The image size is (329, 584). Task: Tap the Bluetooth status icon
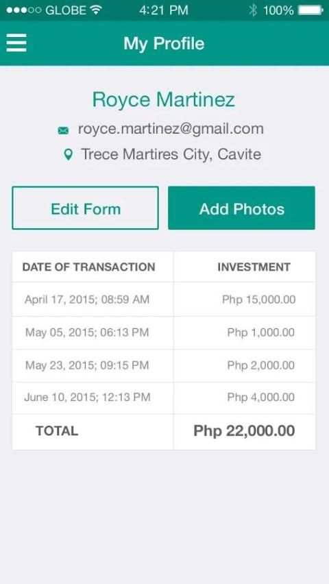click(253, 10)
